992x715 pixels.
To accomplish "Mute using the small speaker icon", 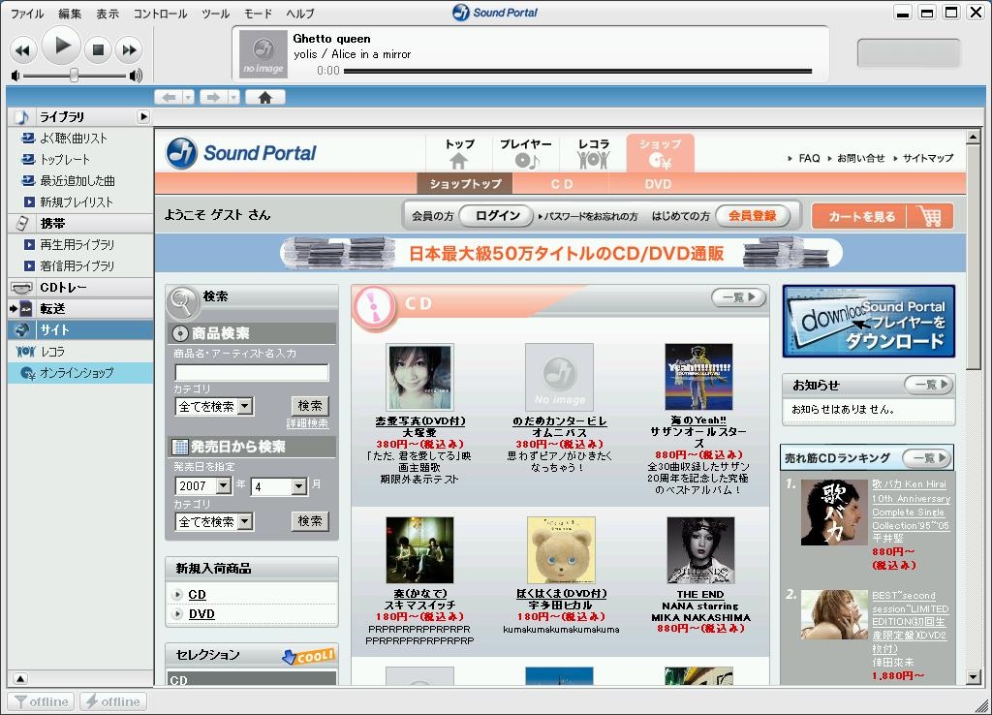I will (x=15, y=76).
